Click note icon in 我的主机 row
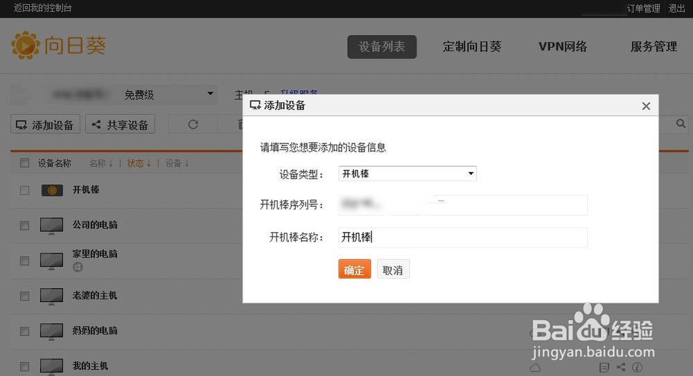This screenshot has width=693, height=376. click(x=604, y=368)
